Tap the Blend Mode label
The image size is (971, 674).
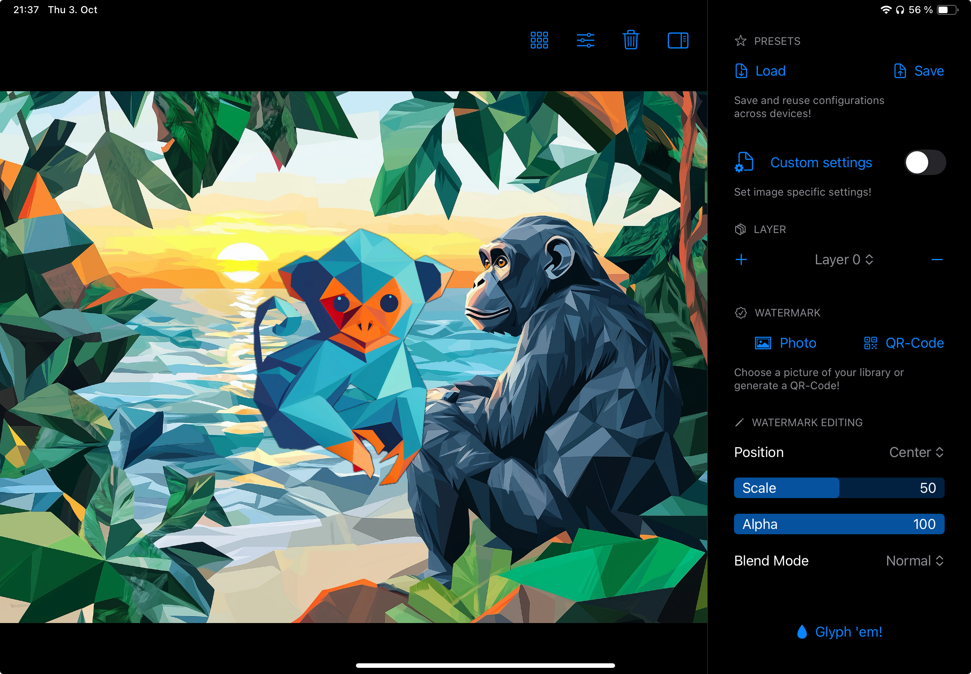click(771, 561)
